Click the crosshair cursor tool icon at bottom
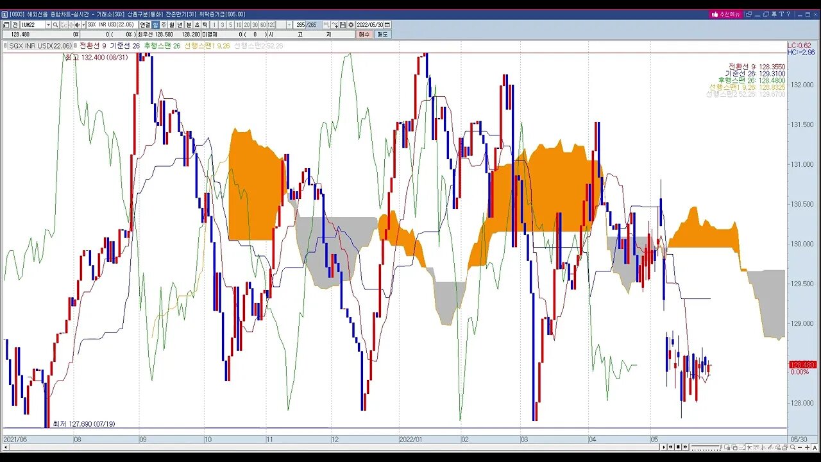The width and height of the screenshot is (821, 462). [749, 447]
